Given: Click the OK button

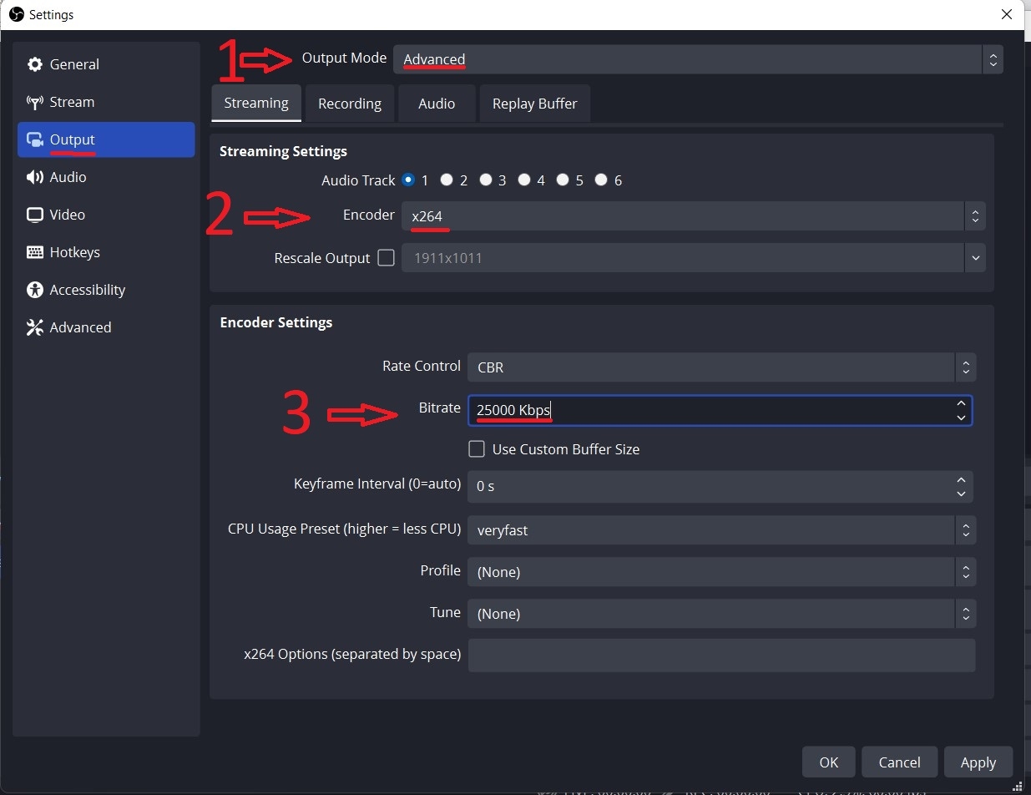Looking at the screenshot, I should (x=828, y=762).
